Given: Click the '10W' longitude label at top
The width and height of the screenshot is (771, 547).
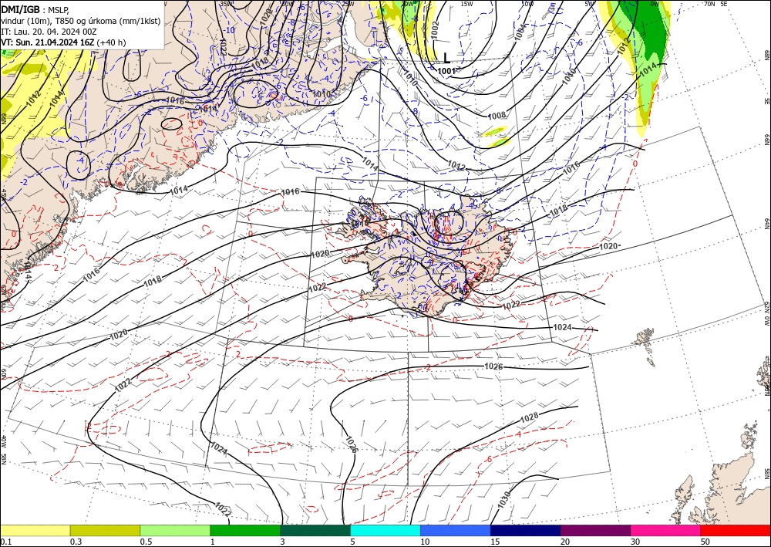Looking at the screenshot, I should 527,4.
